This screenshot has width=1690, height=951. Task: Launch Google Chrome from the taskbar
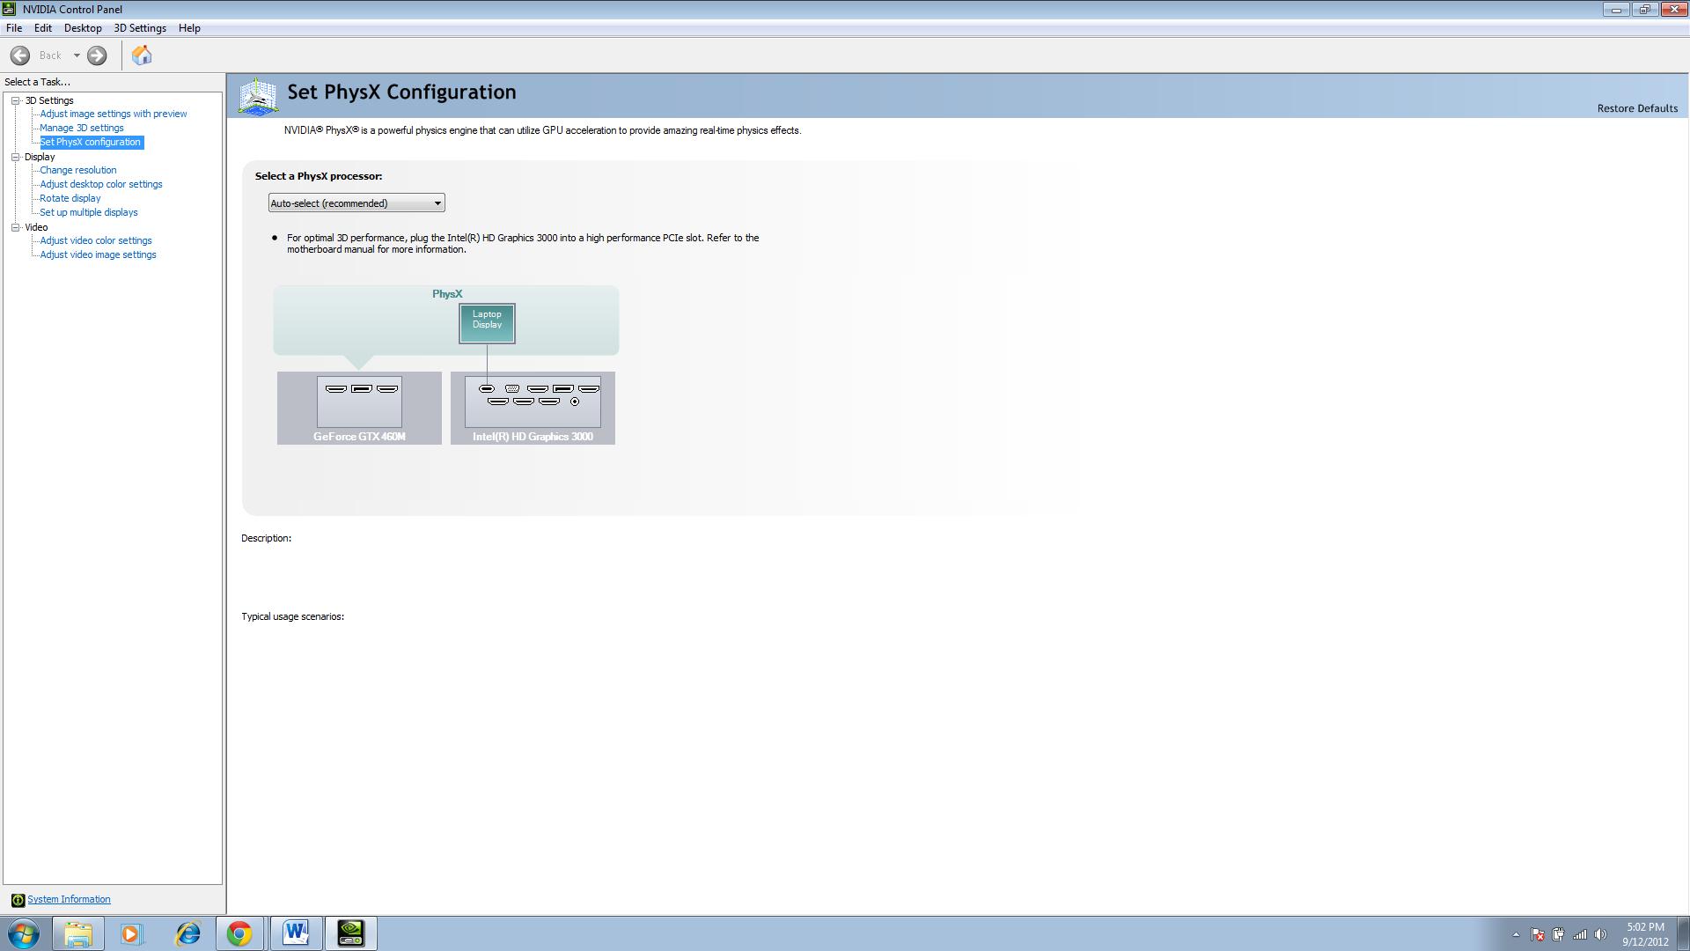[239, 933]
